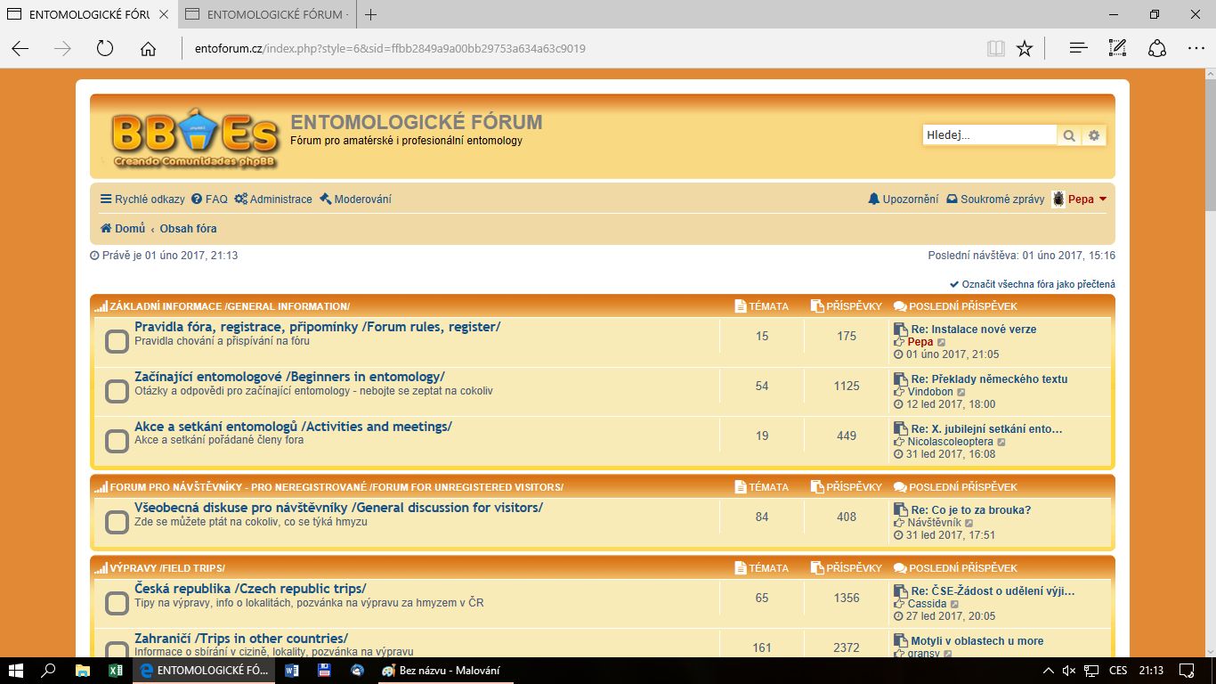Open Začínající entomologové forum
This screenshot has height=684, width=1216.
(x=289, y=377)
